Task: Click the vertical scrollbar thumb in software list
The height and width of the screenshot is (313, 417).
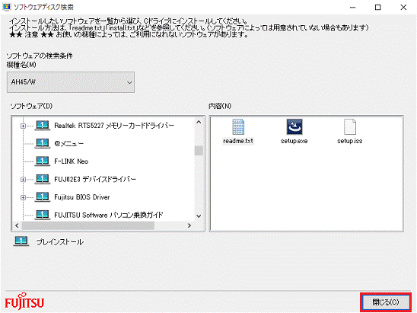Action: coord(199,151)
